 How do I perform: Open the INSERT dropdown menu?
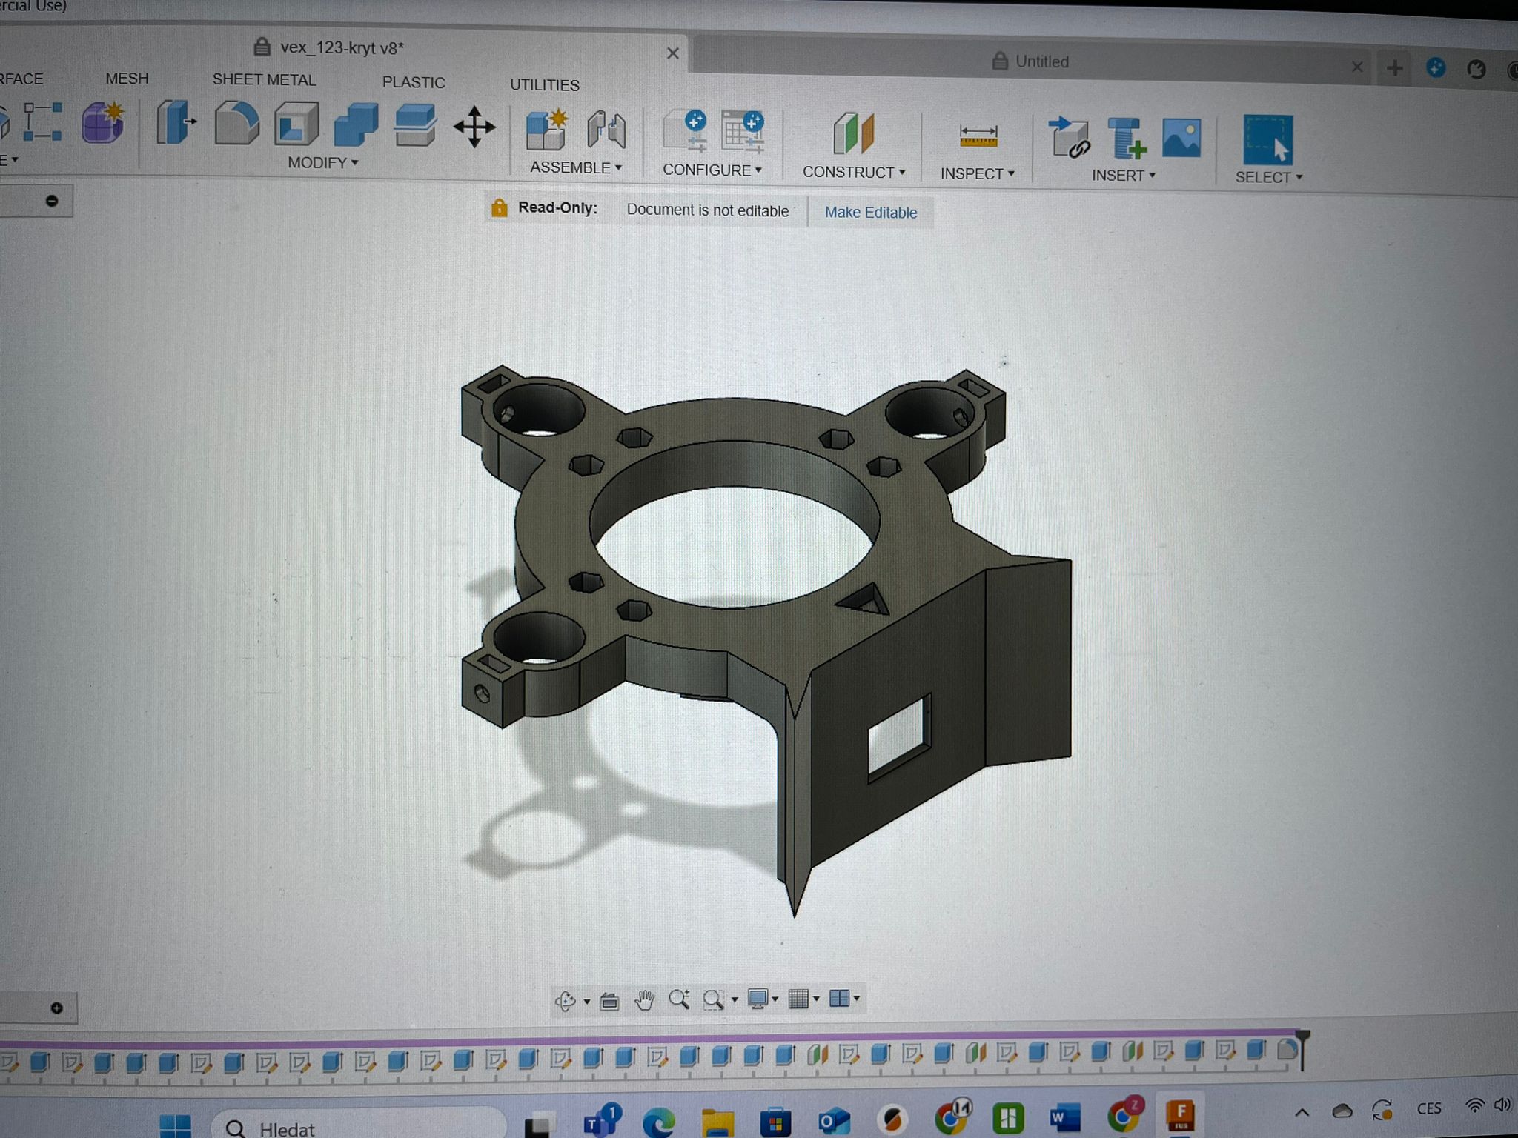[x=1124, y=176]
